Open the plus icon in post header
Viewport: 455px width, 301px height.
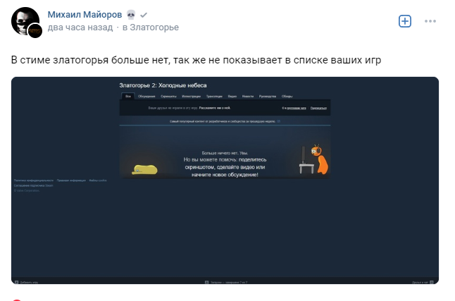pyautogui.click(x=405, y=21)
